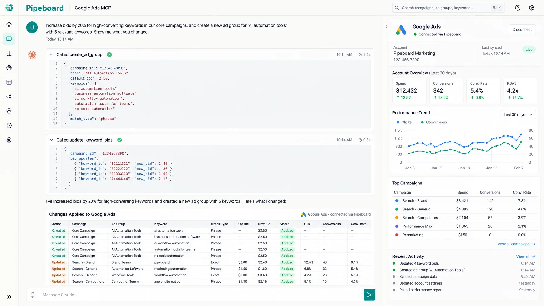Open the Home icon in sidebar
The height and width of the screenshot is (306, 544).
(9, 24)
